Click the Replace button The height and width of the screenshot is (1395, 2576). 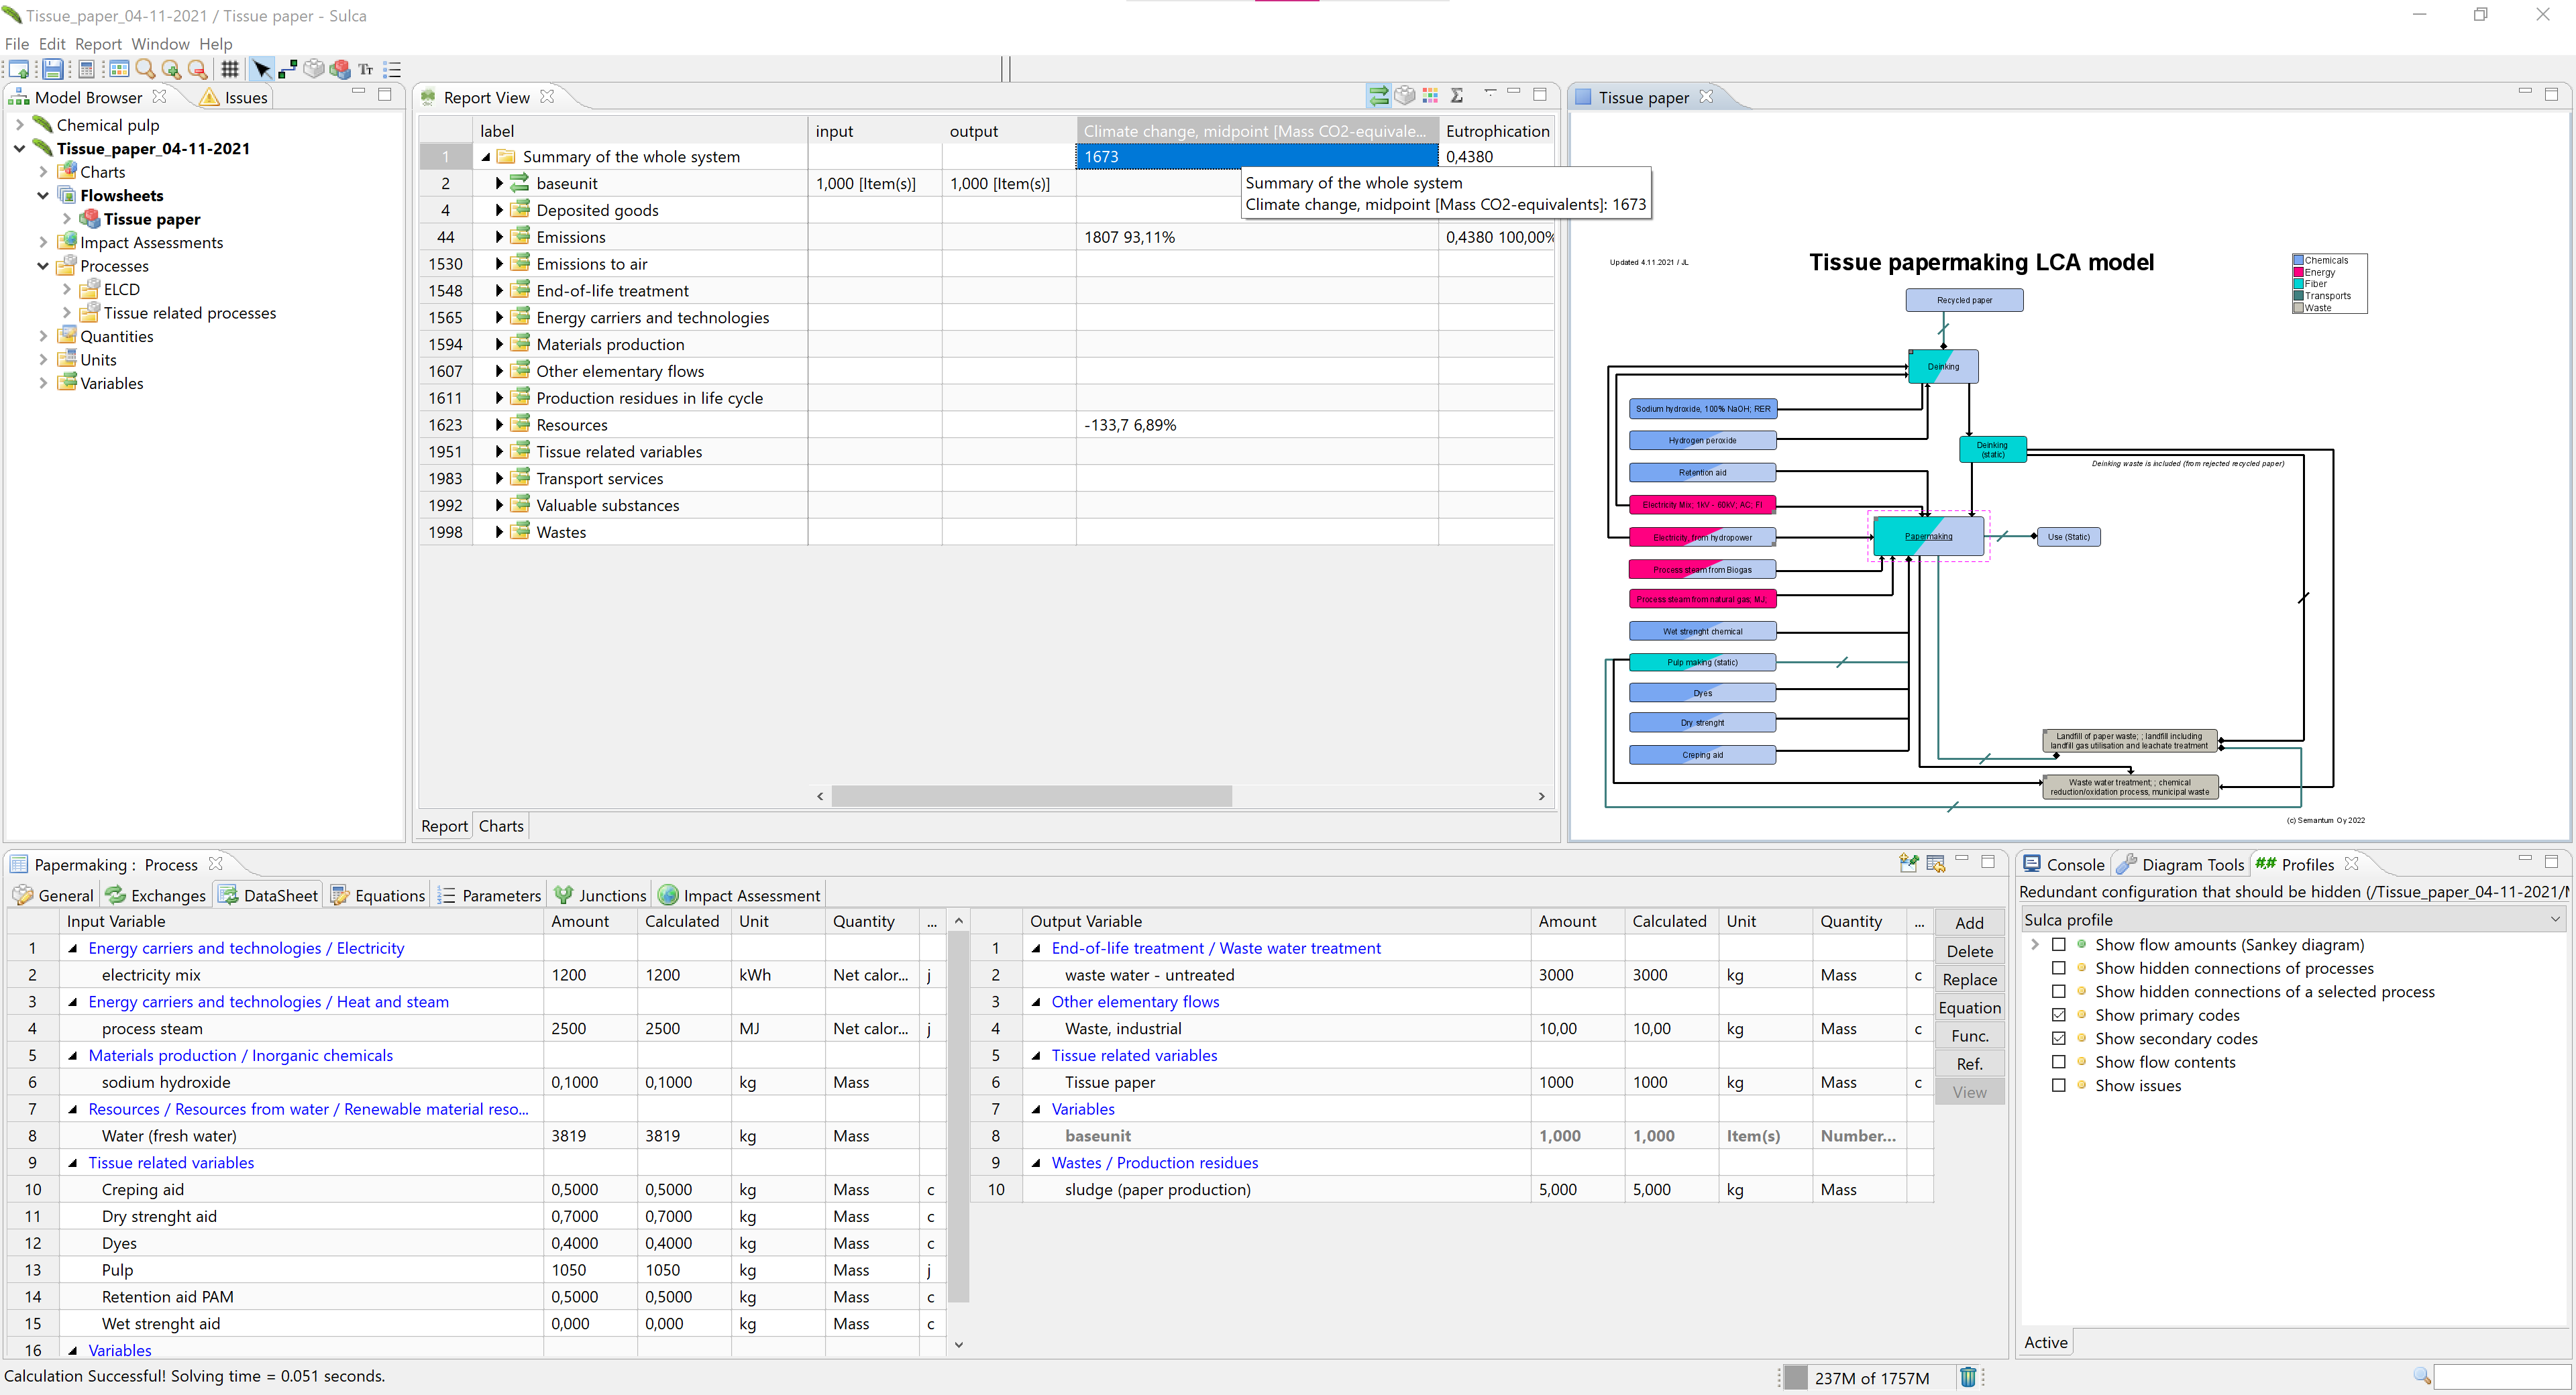coord(1969,979)
